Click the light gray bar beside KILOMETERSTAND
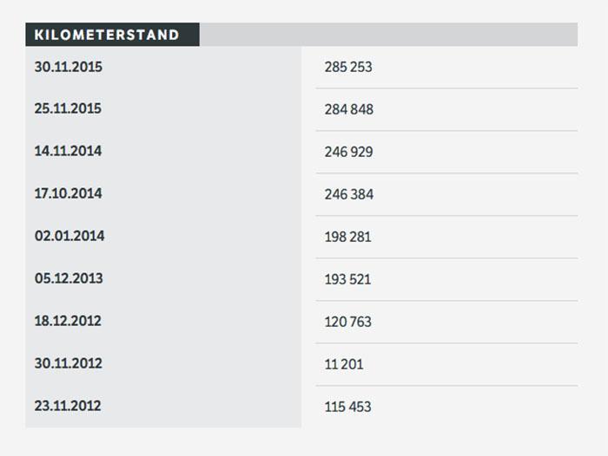The height and width of the screenshot is (456, 608). pyautogui.click(x=388, y=35)
